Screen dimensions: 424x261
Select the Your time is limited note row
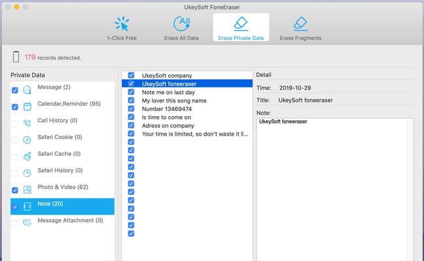point(187,134)
